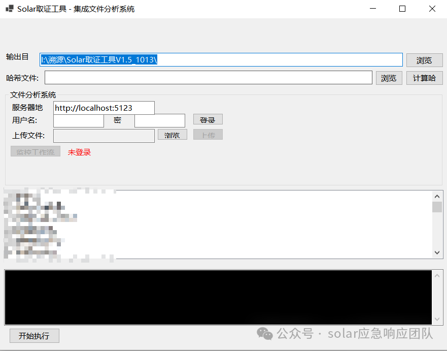
Task: Click down arrow of white list scrollbar
Action: click(437, 252)
